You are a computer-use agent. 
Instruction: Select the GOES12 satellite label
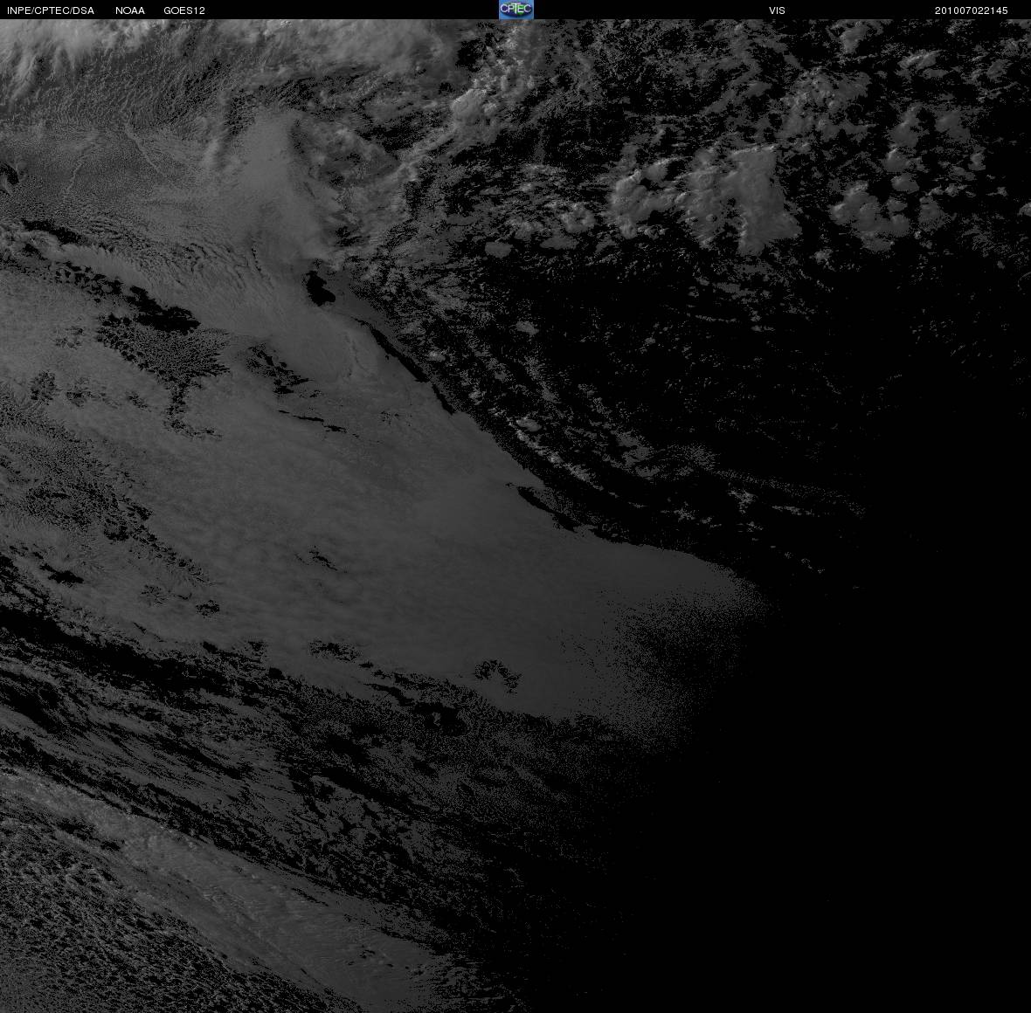coord(184,10)
